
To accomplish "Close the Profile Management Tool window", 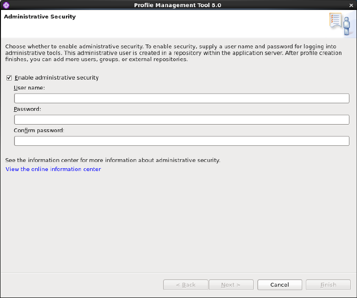I will pos(351,5).
